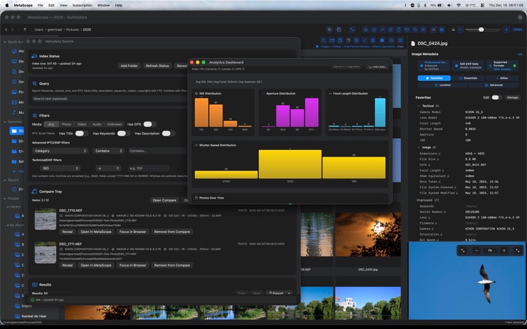This screenshot has width=527, height=329.
Task: Zoom in the preview with plus icon
Action: 504,251
